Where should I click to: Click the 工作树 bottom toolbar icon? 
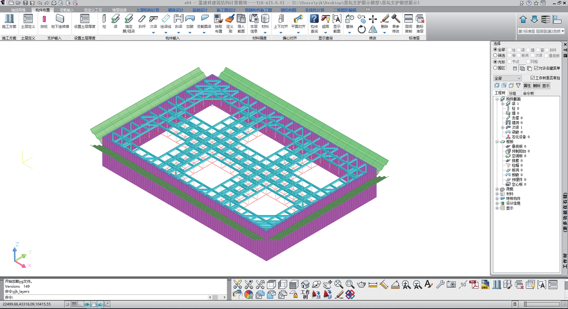click(305, 294)
